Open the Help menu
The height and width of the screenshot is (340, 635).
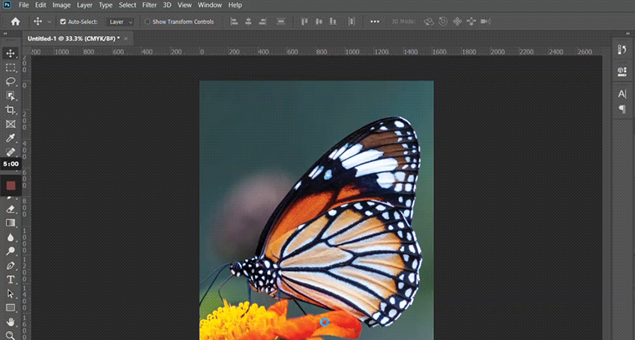point(235,5)
